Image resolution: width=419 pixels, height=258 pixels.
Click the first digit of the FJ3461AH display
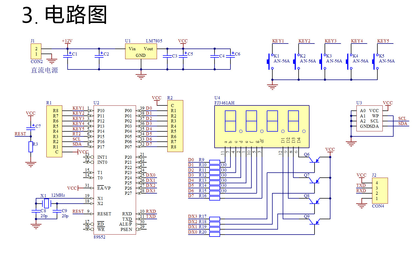(x=230, y=121)
